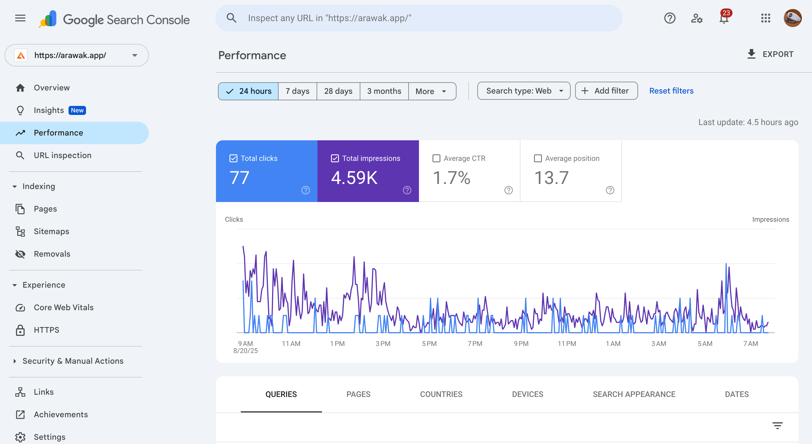The width and height of the screenshot is (812, 444).
Task: Open the Sitemaps section
Action: [51, 232]
